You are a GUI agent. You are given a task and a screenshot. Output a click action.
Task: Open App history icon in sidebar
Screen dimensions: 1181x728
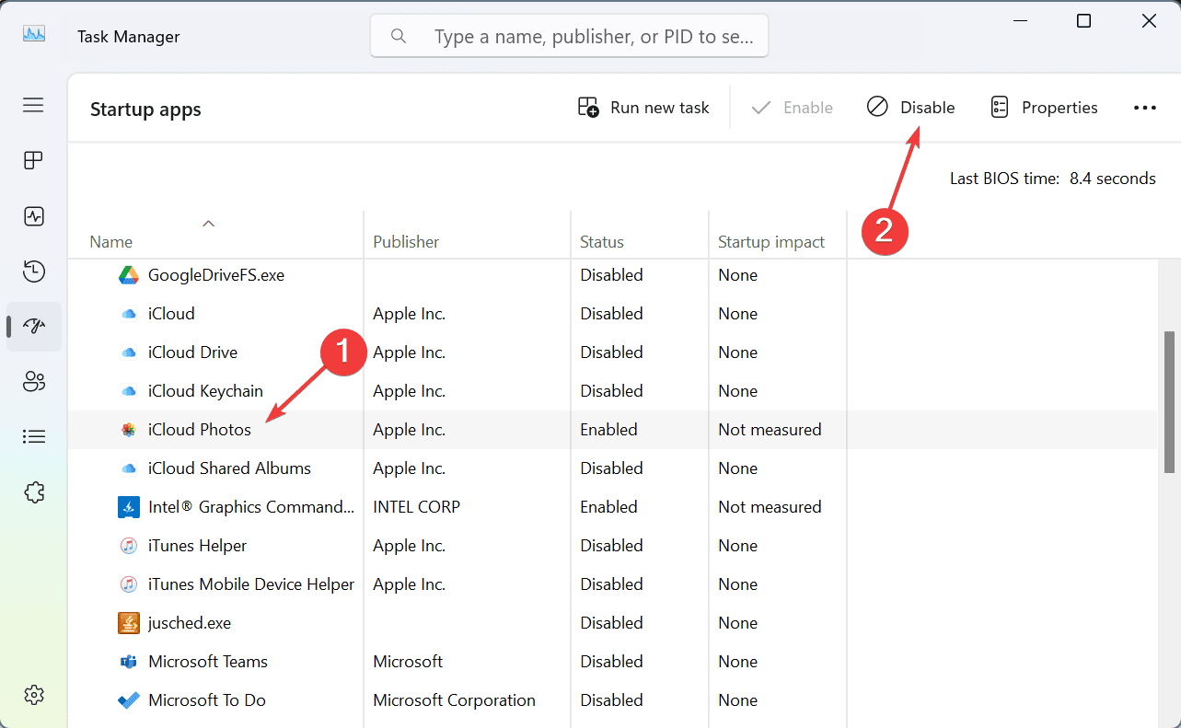click(x=34, y=272)
